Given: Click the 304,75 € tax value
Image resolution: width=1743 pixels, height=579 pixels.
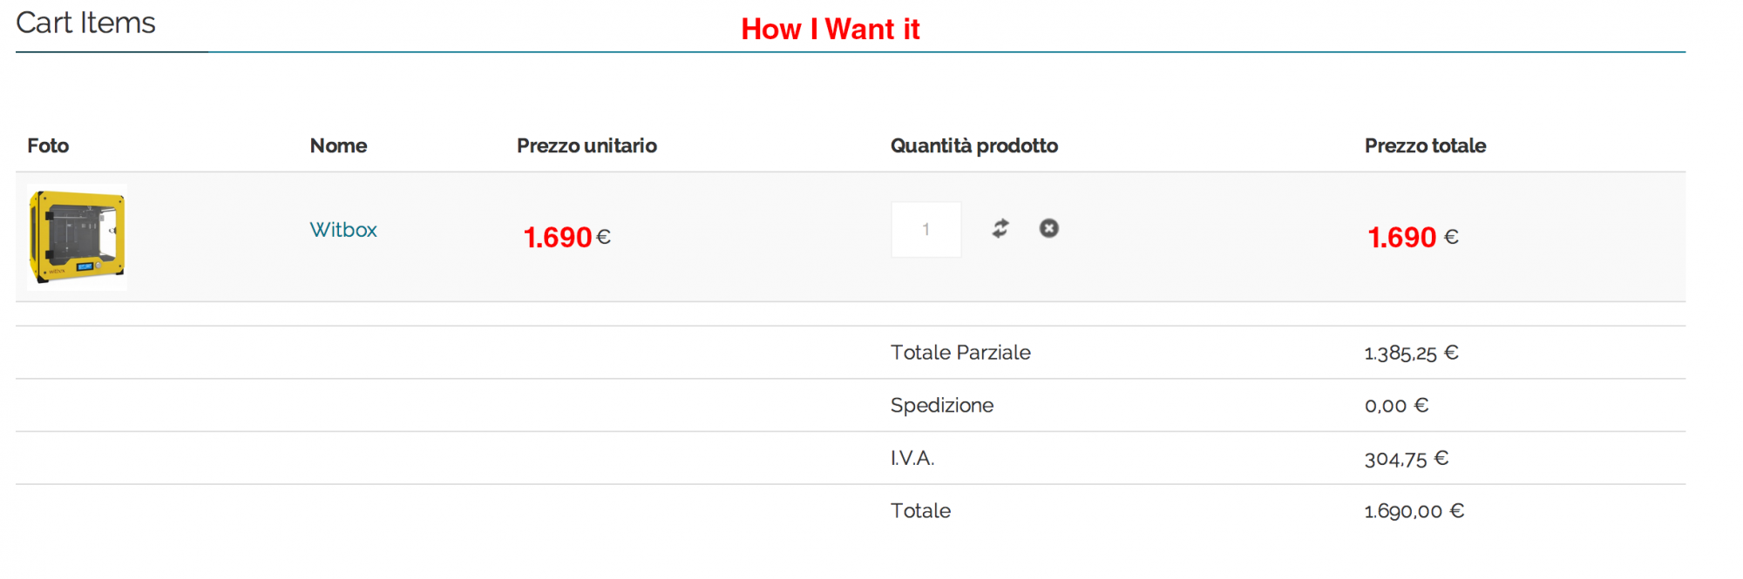Looking at the screenshot, I should coord(1406,459).
